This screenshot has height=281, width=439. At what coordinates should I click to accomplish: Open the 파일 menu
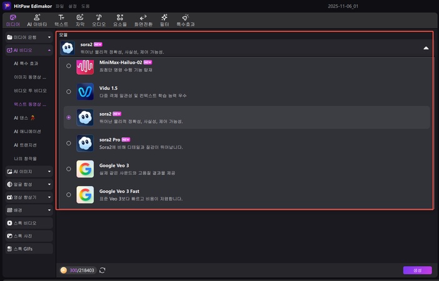(60, 6)
